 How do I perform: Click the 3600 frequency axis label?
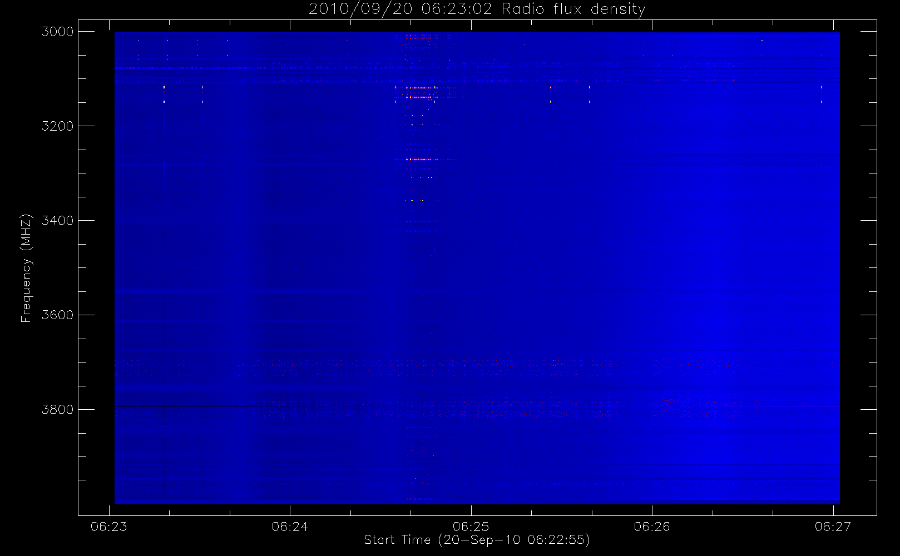(x=58, y=315)
